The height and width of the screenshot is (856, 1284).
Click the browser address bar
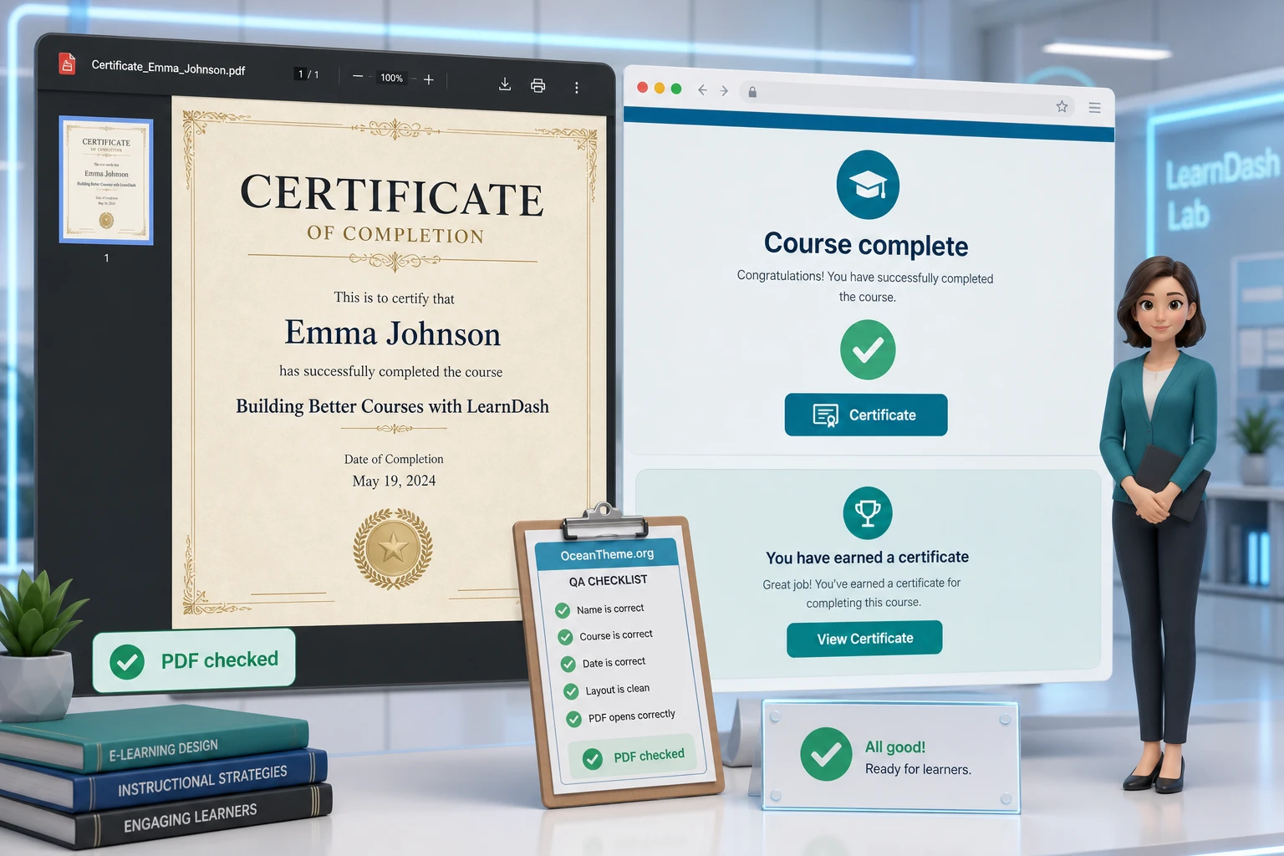pos(907,99)
